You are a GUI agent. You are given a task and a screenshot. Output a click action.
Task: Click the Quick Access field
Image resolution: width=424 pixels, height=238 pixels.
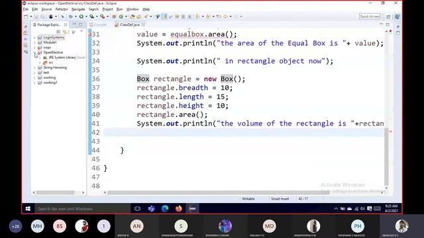click(370, 17)
